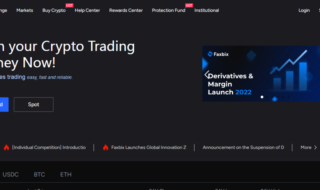Click the HOT badge above Buy Crypto
The image size is (320, 190).
pyautogui.click(x=69, y=6)
